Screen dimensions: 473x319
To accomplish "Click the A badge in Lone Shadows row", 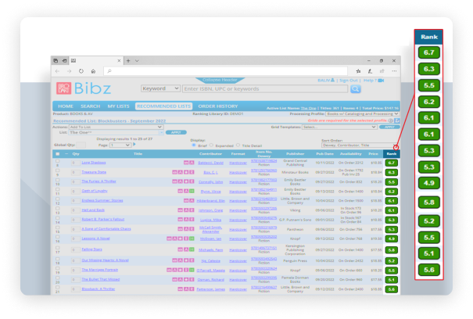I will tap(192, 163).
